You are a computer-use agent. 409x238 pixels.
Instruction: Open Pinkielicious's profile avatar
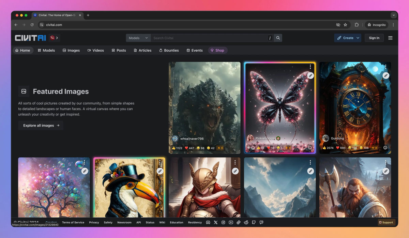[251, 138]
